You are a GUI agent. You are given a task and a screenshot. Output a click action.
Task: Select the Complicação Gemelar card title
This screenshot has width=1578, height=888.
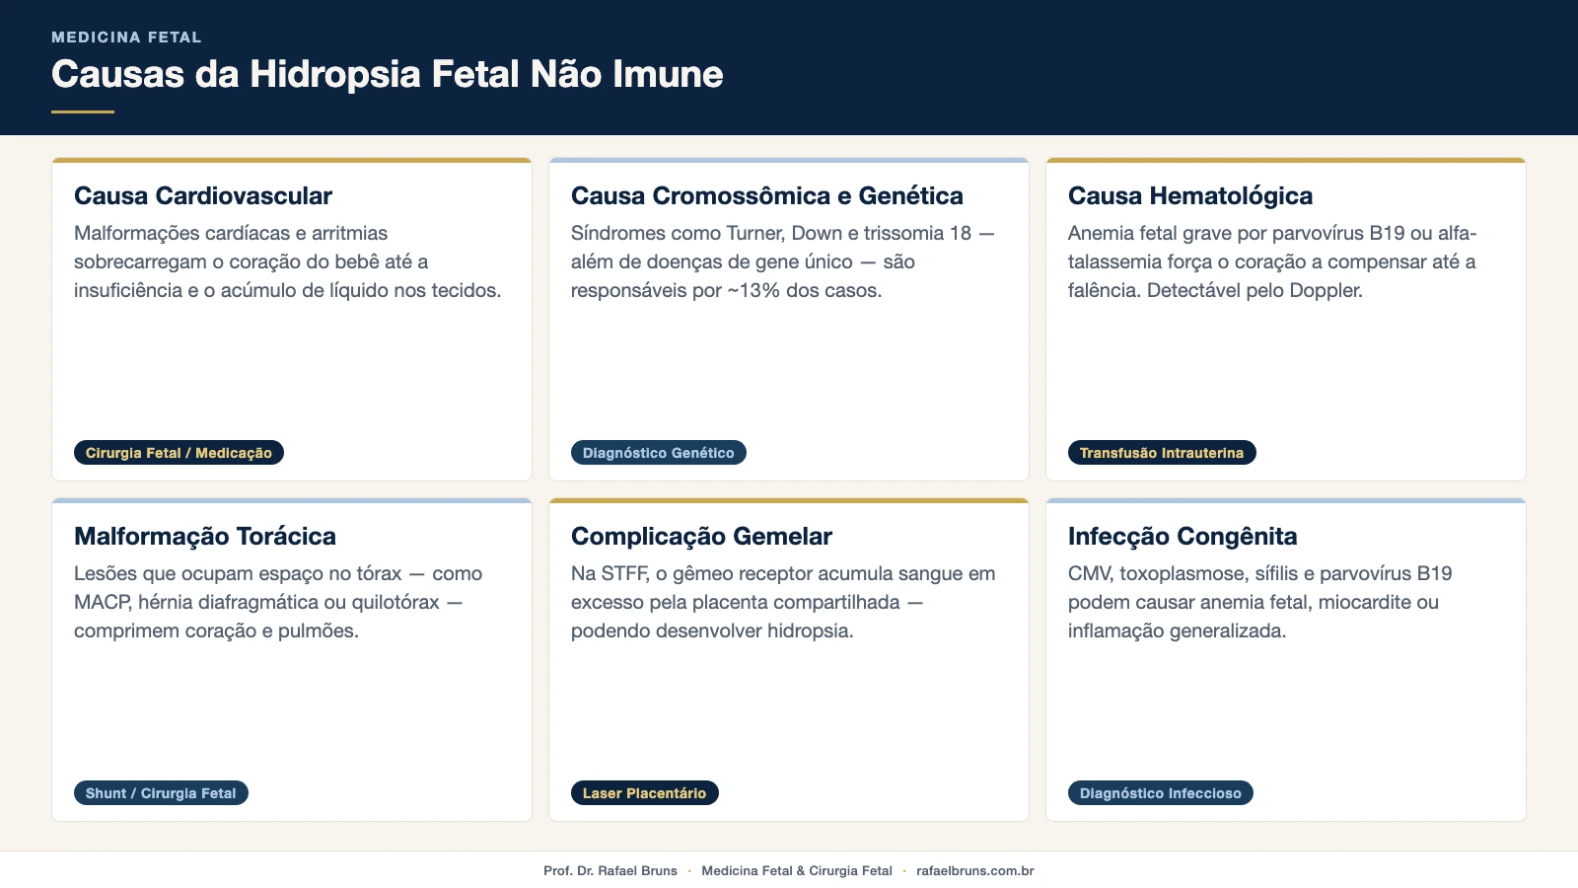701,536
